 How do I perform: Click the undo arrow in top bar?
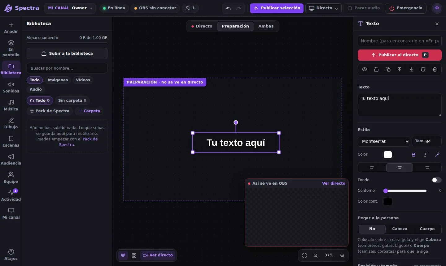click(228, 8)
